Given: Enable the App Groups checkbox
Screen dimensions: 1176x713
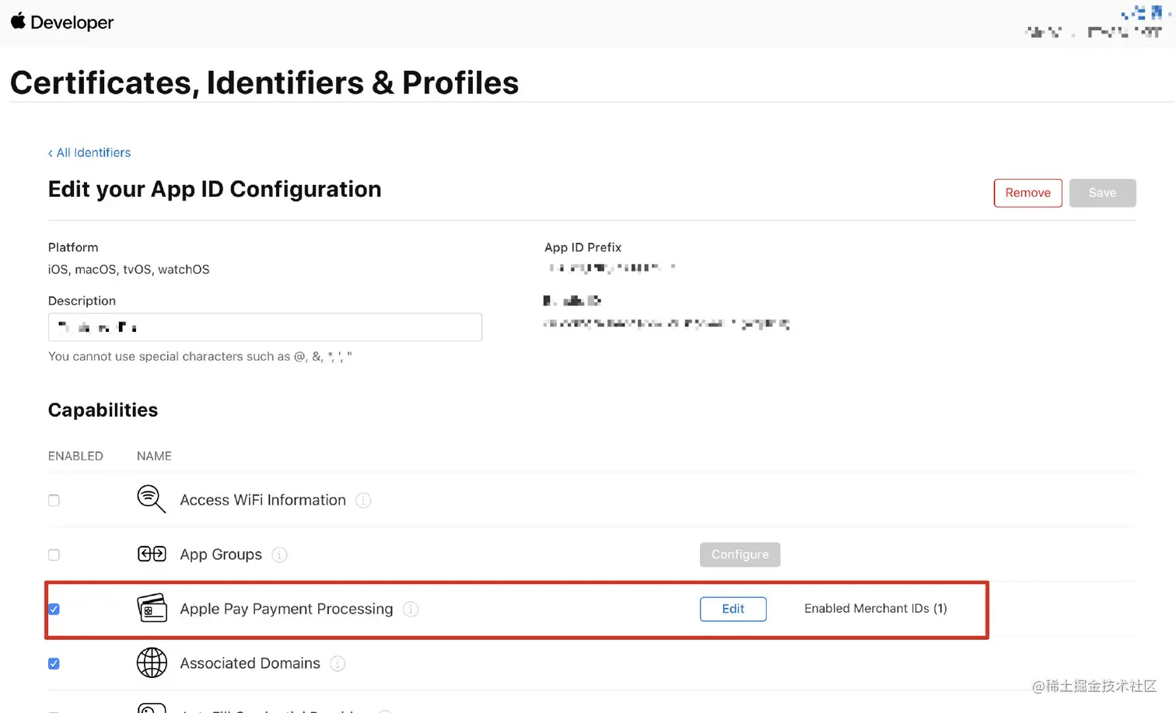Looking at the screenshot, I should pos(54,554).
